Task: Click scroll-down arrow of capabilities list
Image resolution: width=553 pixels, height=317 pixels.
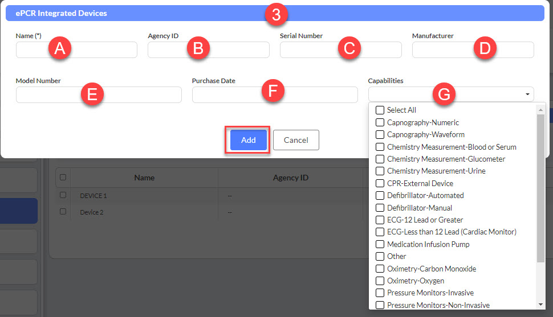Action: click(540, 304)
